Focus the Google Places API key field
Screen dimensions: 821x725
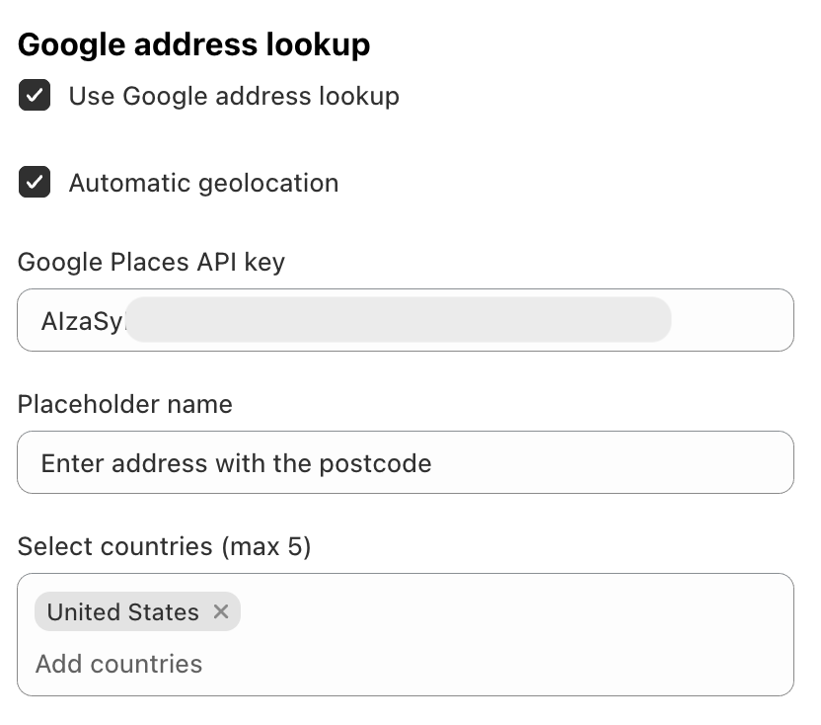405,320
